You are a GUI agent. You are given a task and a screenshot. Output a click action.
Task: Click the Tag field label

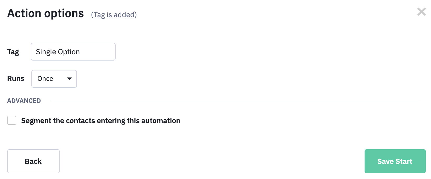point(13,52)
